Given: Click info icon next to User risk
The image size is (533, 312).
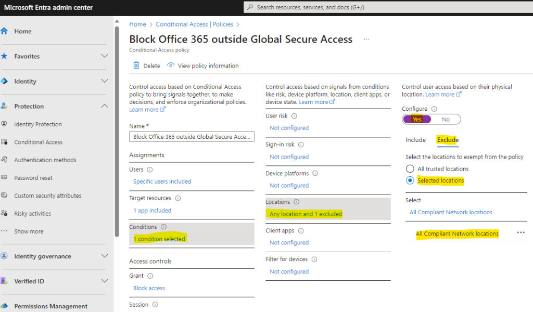Looking at the screenshot, I should [295, 116].
